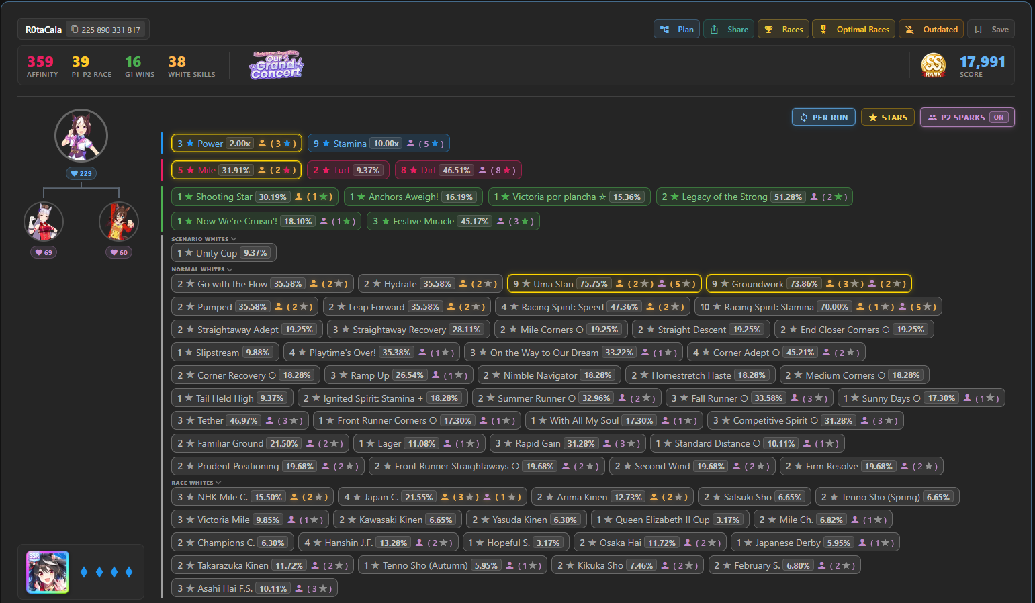Click the Outdated button
This screenshot has height=603, width=1035.
[931, 30]
